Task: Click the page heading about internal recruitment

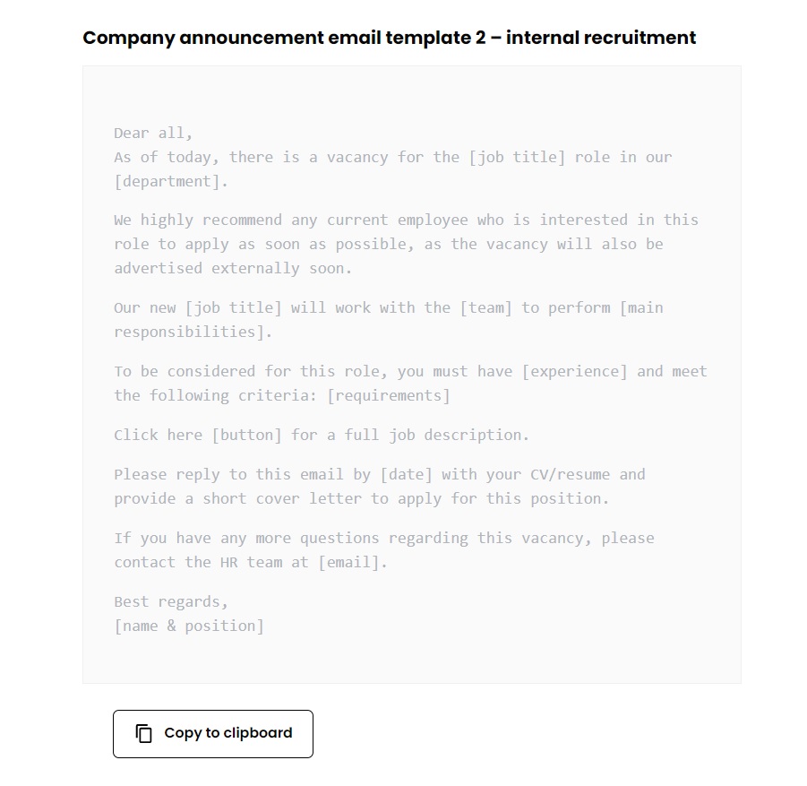Action: [389, 38]
